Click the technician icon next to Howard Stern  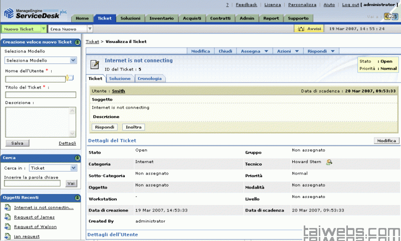pos(329,162)
